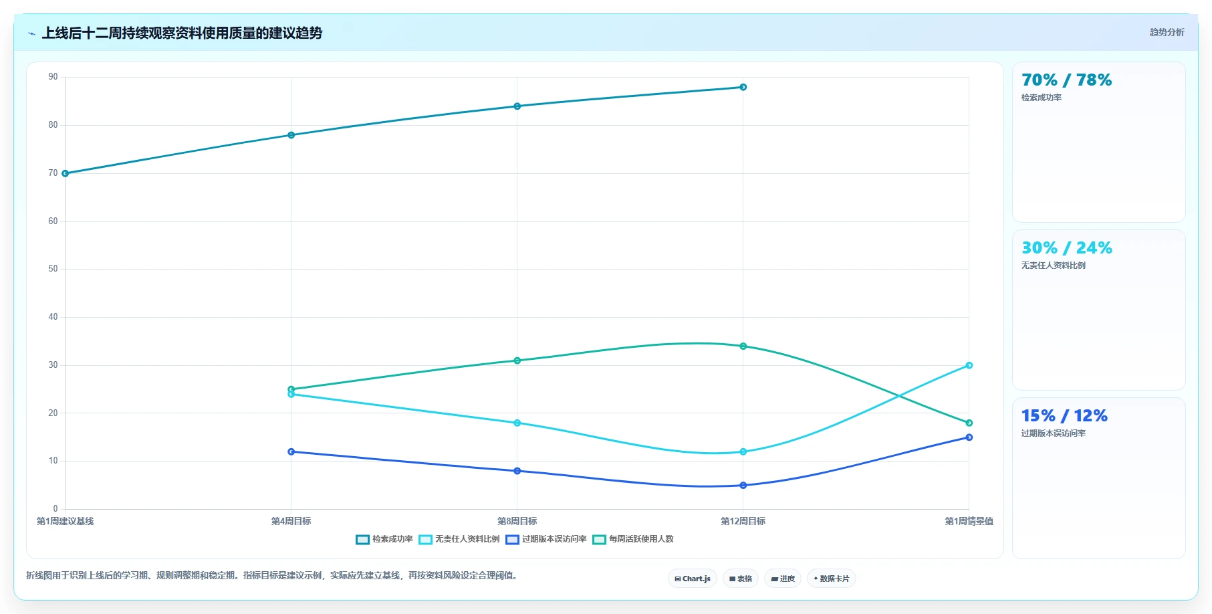Select 过期版本误访问率 point at 第4周目标
The width and height of the screenshot is (1212, 614).
[291, 452]
